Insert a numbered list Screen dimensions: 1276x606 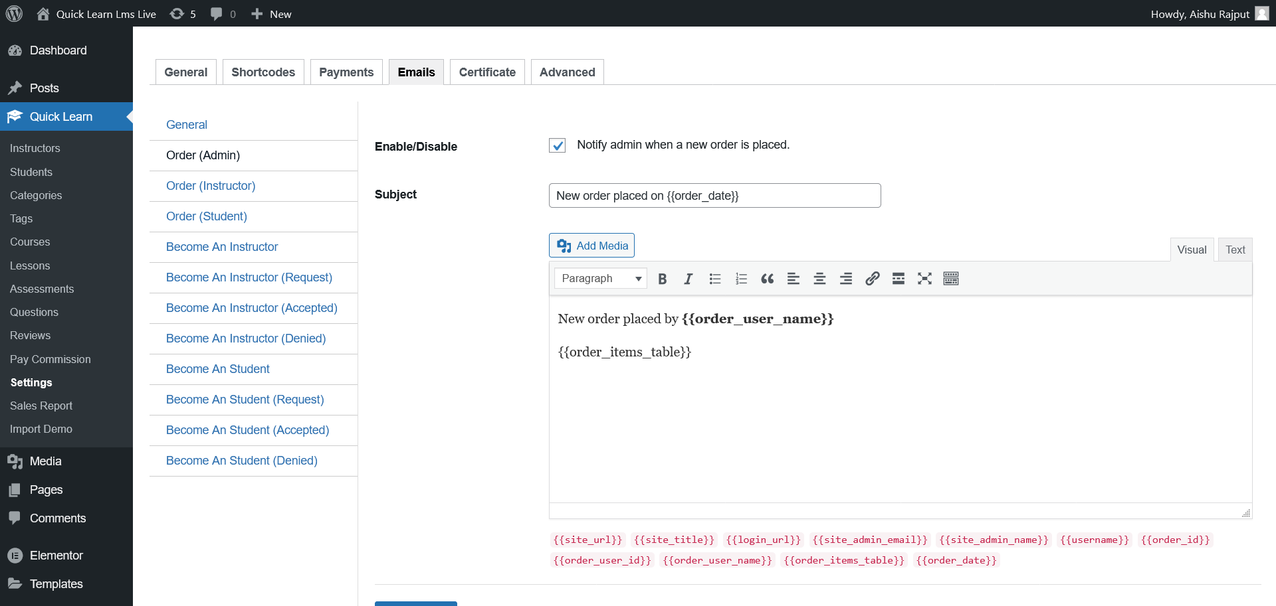click(741, 279)
